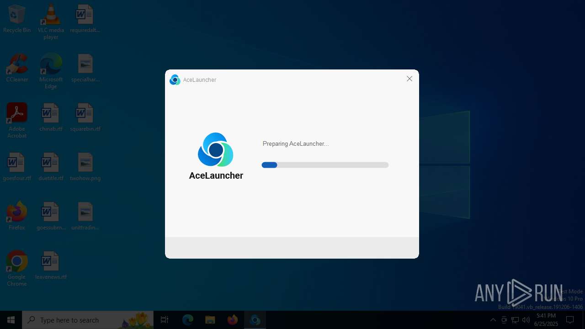The image size is (585, 329).
Task: Select the squarebin.rtf document icon
Action: point(85,117)
